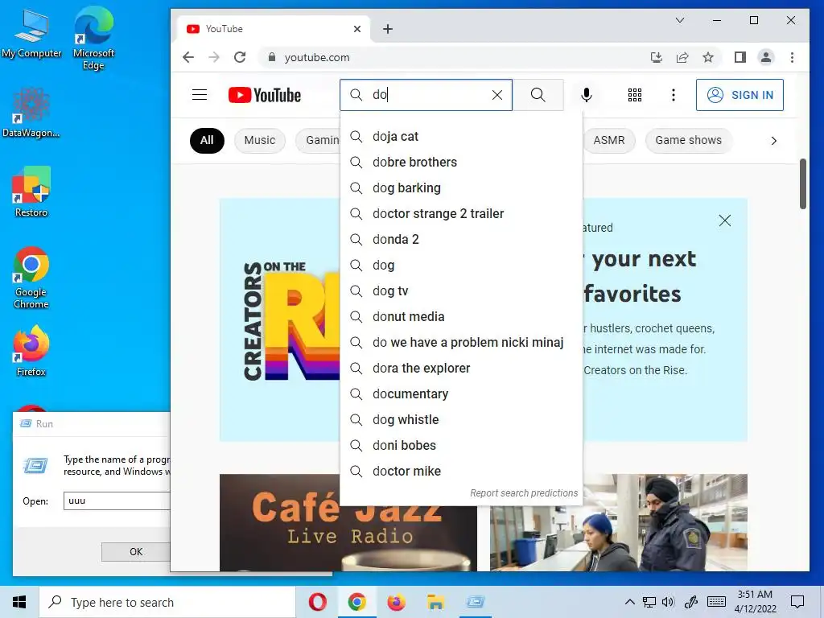This screenshot has height=618, width=824.
Task: Click the install app icon in address bar
Action: coord(656,57)
